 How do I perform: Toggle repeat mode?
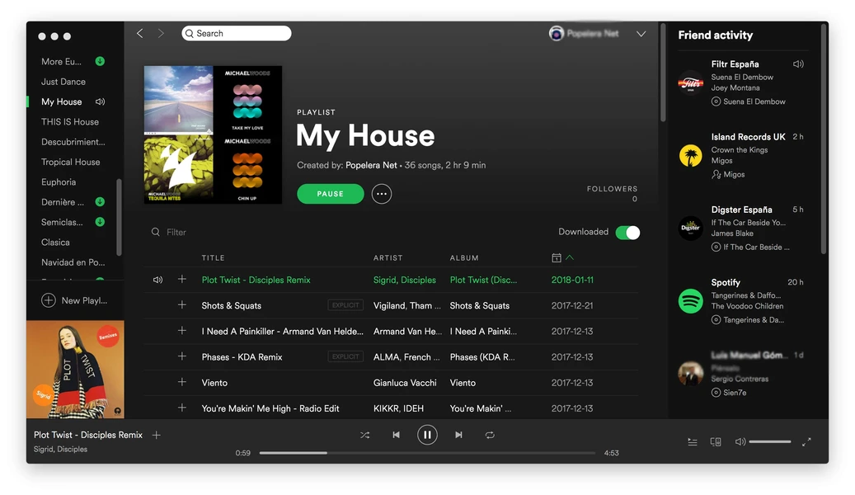pos(490,435)
